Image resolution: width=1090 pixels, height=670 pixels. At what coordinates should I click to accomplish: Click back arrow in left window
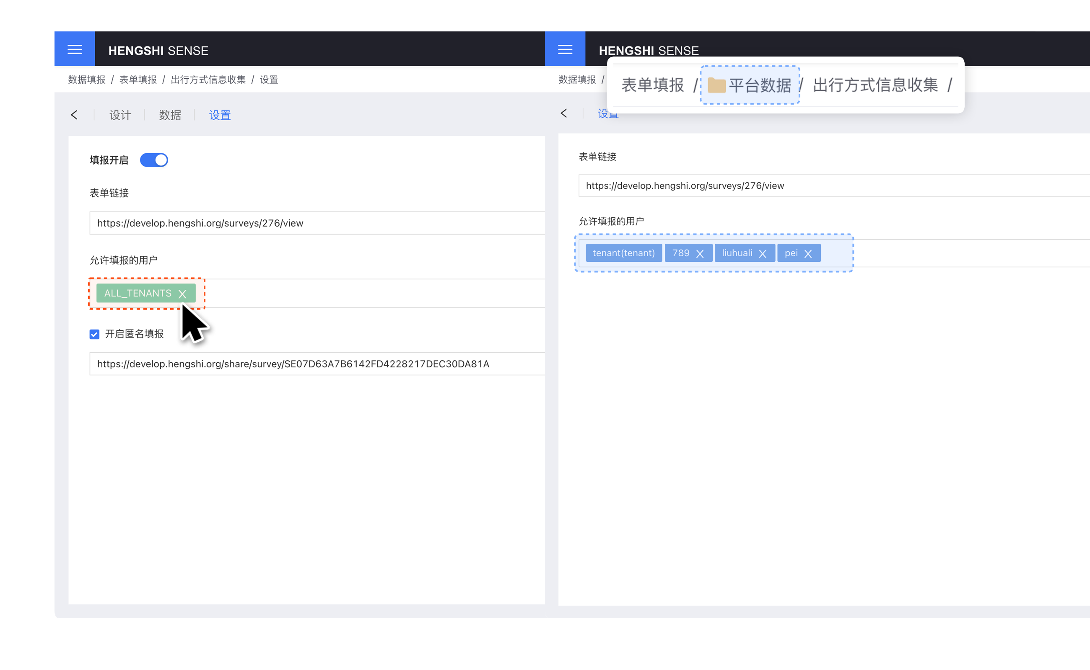[x=74, y=115]
